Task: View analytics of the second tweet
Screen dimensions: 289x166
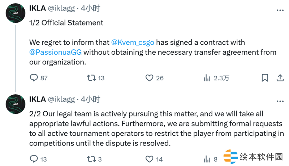Action: pos(207,159)
